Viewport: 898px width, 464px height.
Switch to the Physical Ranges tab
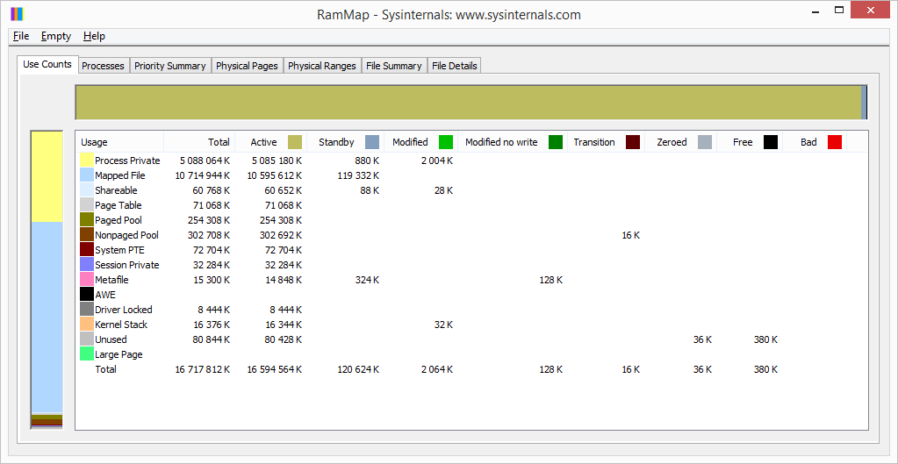pyautogui.click(x=322, y=66)
